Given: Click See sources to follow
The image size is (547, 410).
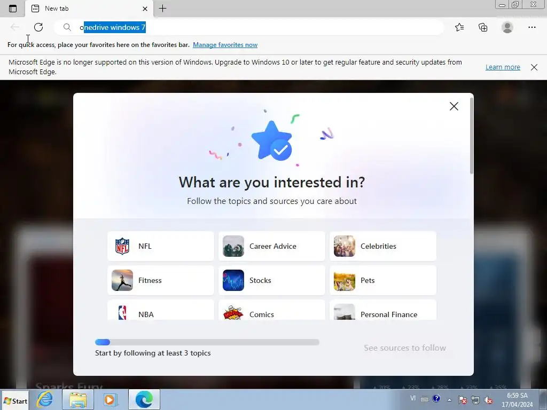Looking at the screenshot, I should click(x=405, y=348).
